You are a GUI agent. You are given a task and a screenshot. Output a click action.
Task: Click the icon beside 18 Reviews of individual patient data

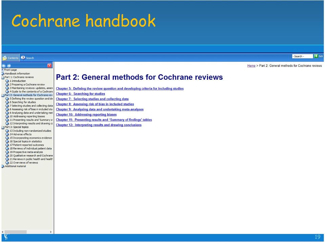click(x=7, y=148)
